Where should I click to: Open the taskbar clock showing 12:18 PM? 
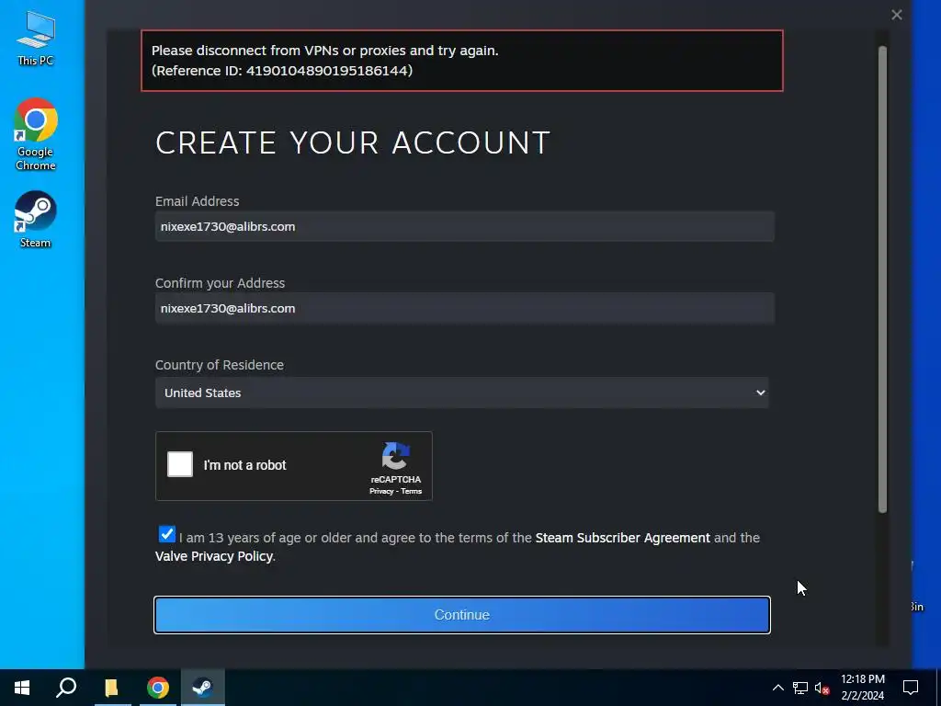862,688
